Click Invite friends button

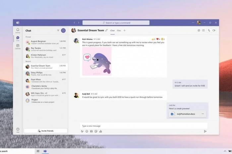pyautogui.click(x=46, y=131)
